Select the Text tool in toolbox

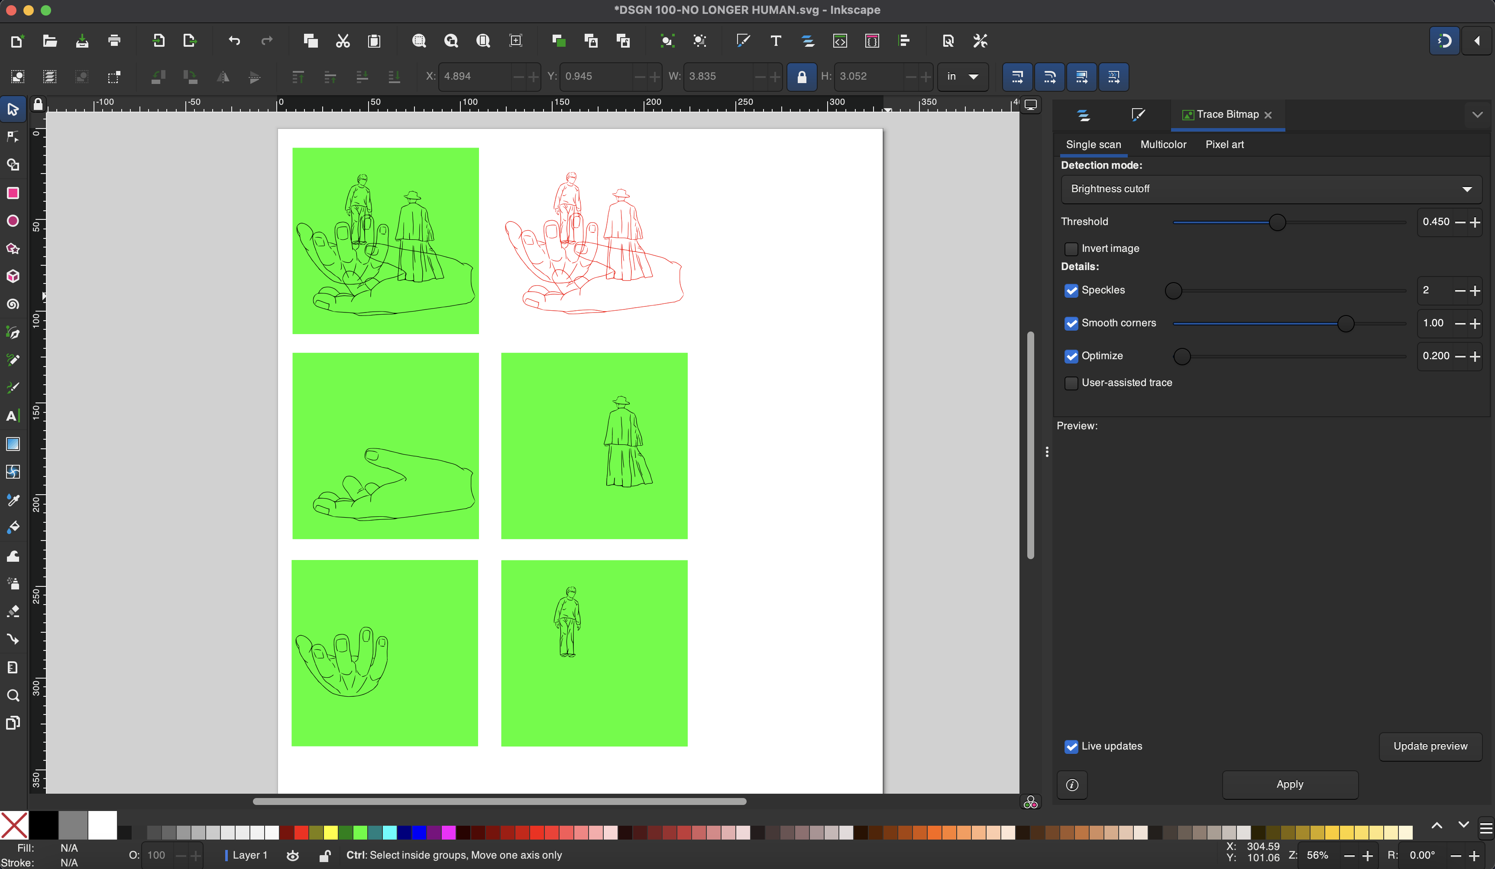(x=13, y=416)
